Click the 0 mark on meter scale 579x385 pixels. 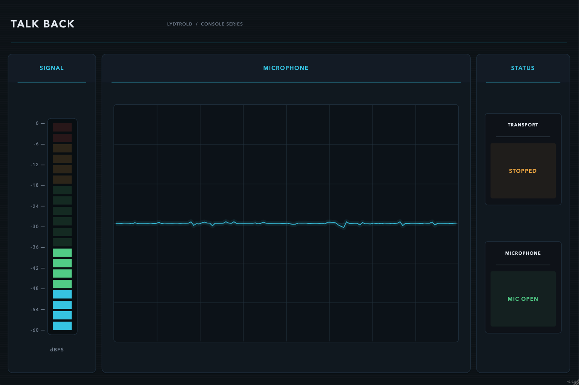pyautogui.click(x=38, y=123)
